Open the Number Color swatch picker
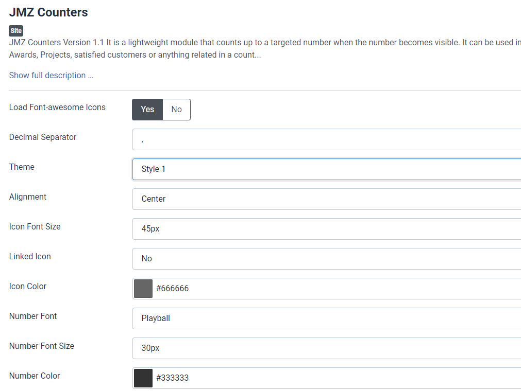 pyautogui.click(x=143, y=378)
